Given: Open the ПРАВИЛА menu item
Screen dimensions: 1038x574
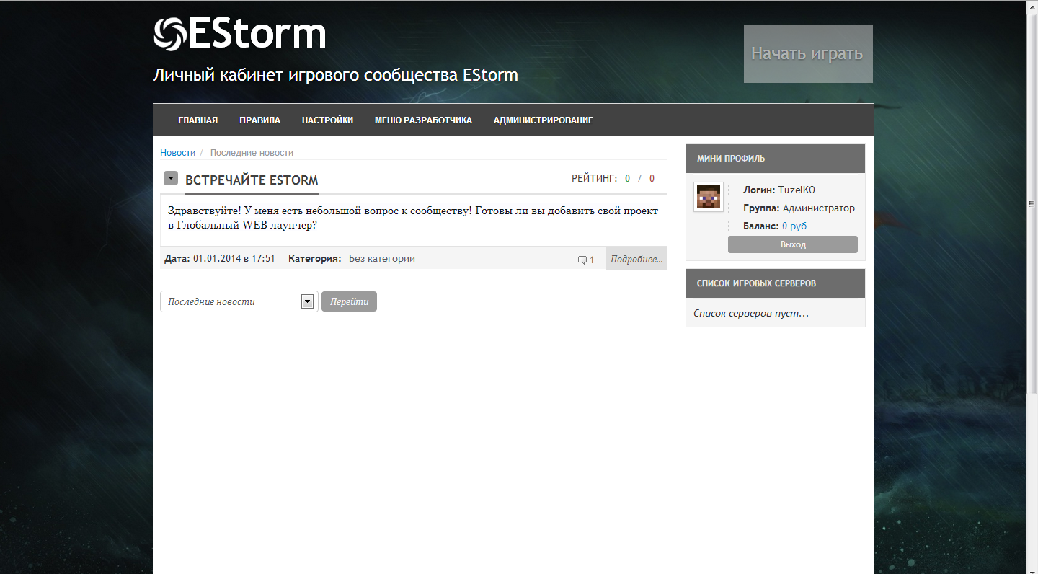Looking at the screenshot, I should [x=260, y=120].
